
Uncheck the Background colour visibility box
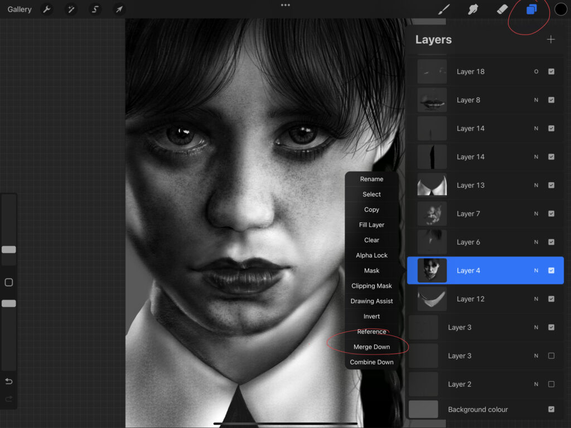point(551,410)
